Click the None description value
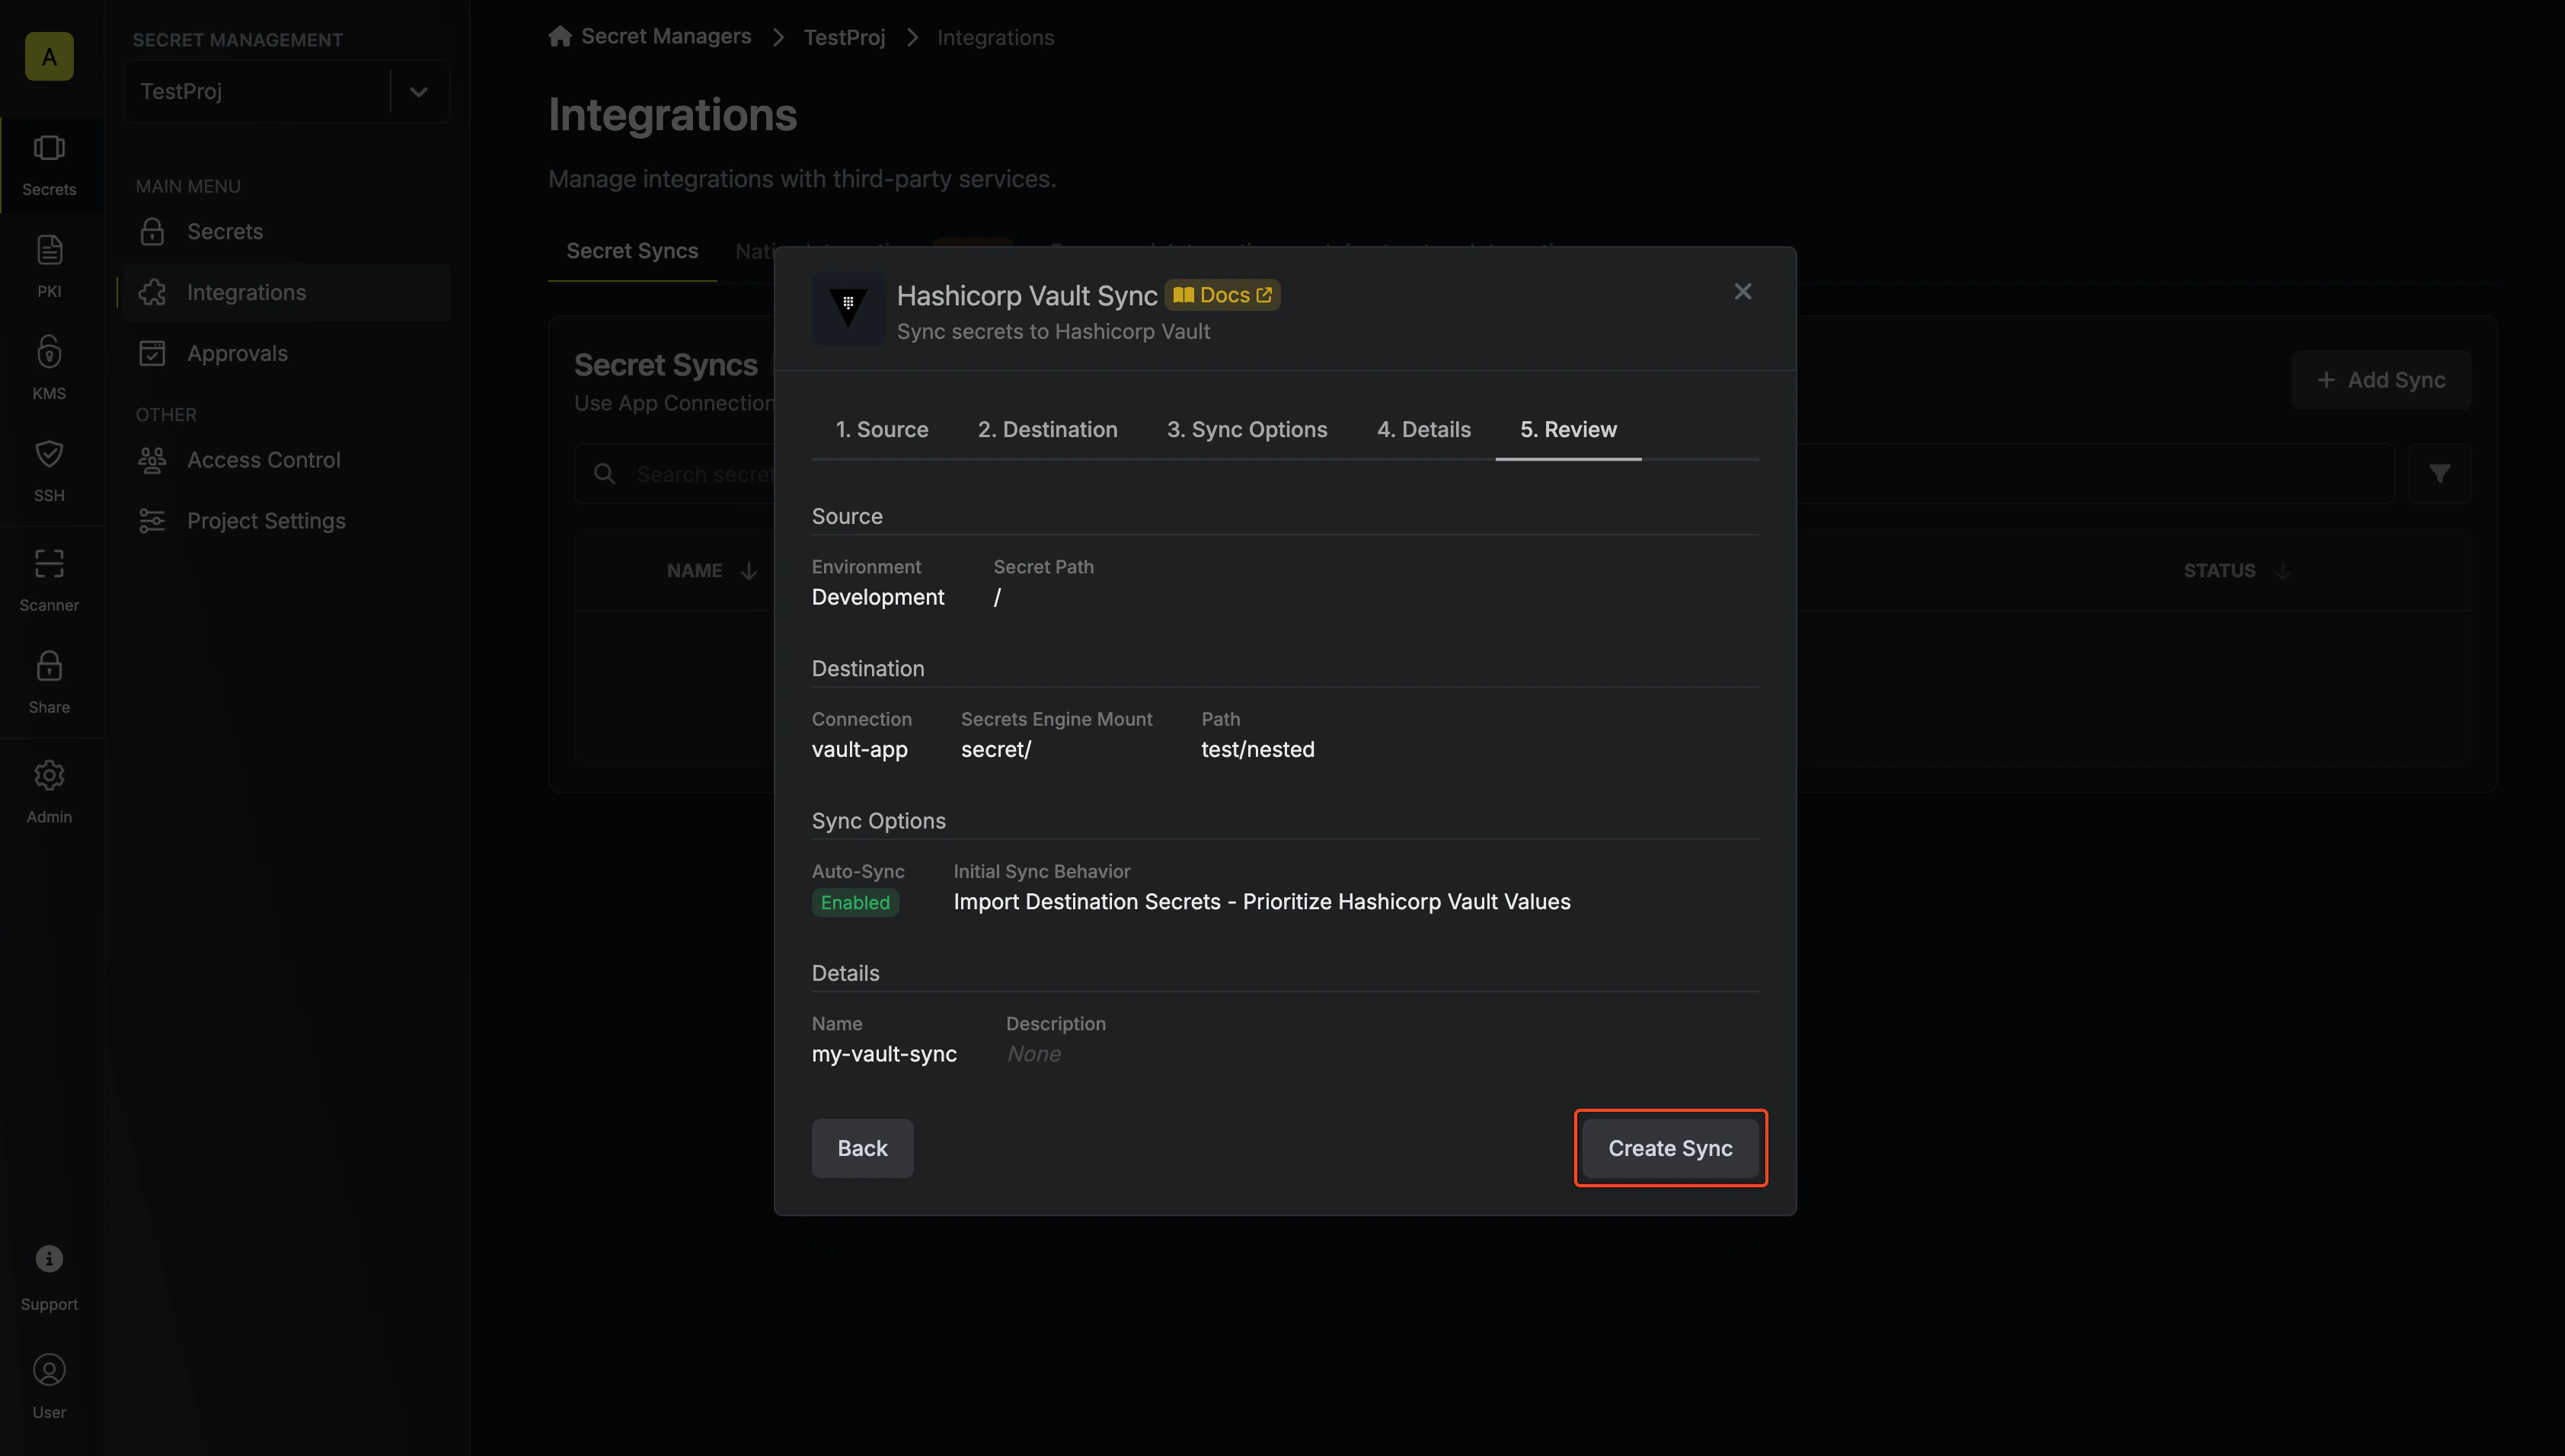 1033,1054
